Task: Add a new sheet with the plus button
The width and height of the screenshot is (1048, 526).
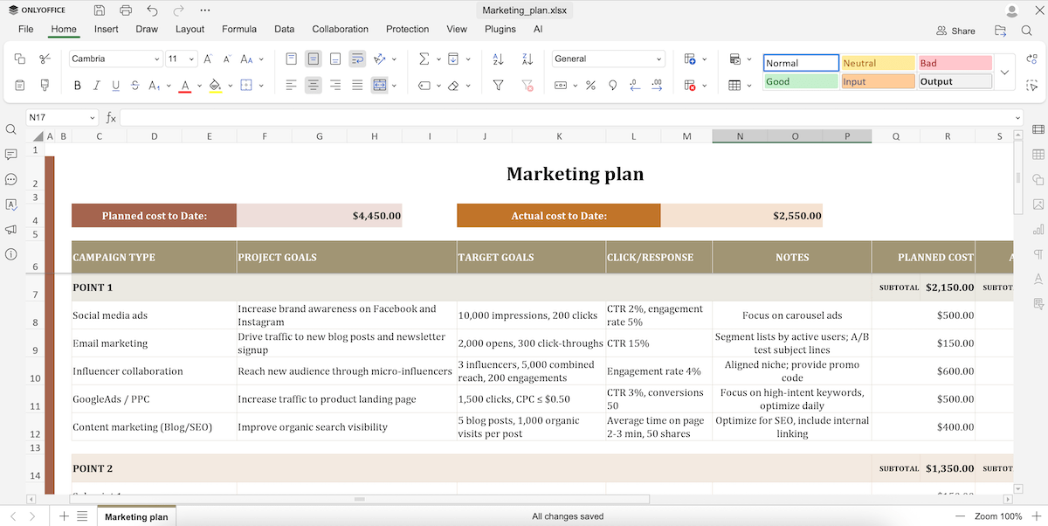Action: coord(63,516)
